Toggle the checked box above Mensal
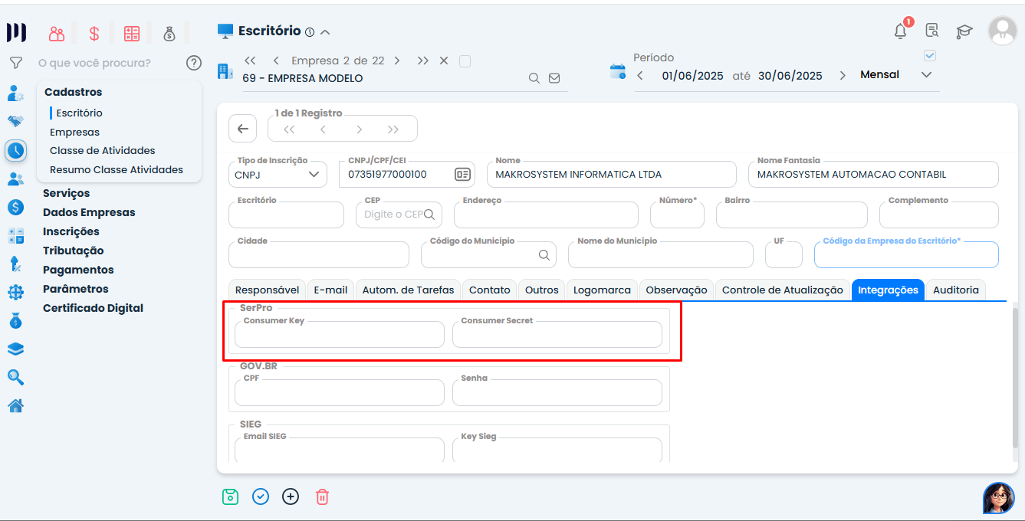 (x=930, y=56)
